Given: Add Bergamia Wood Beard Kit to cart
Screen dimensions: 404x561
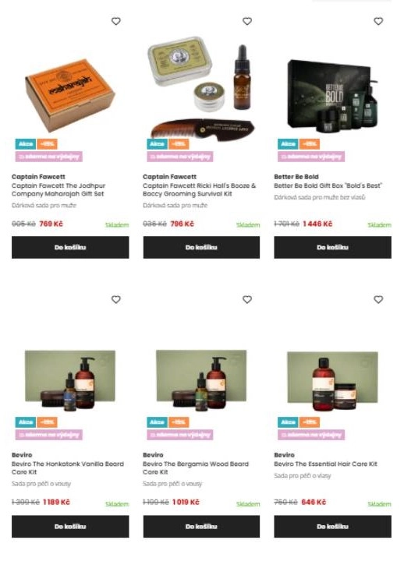Looking at the screenshot, I should 201,526.
